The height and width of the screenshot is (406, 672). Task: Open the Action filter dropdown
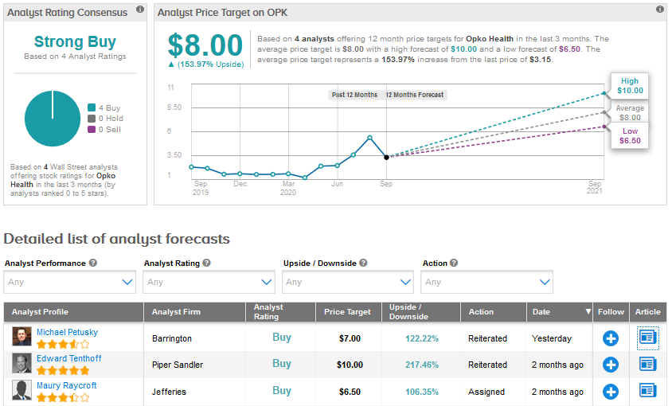click(x=486, y=282)
